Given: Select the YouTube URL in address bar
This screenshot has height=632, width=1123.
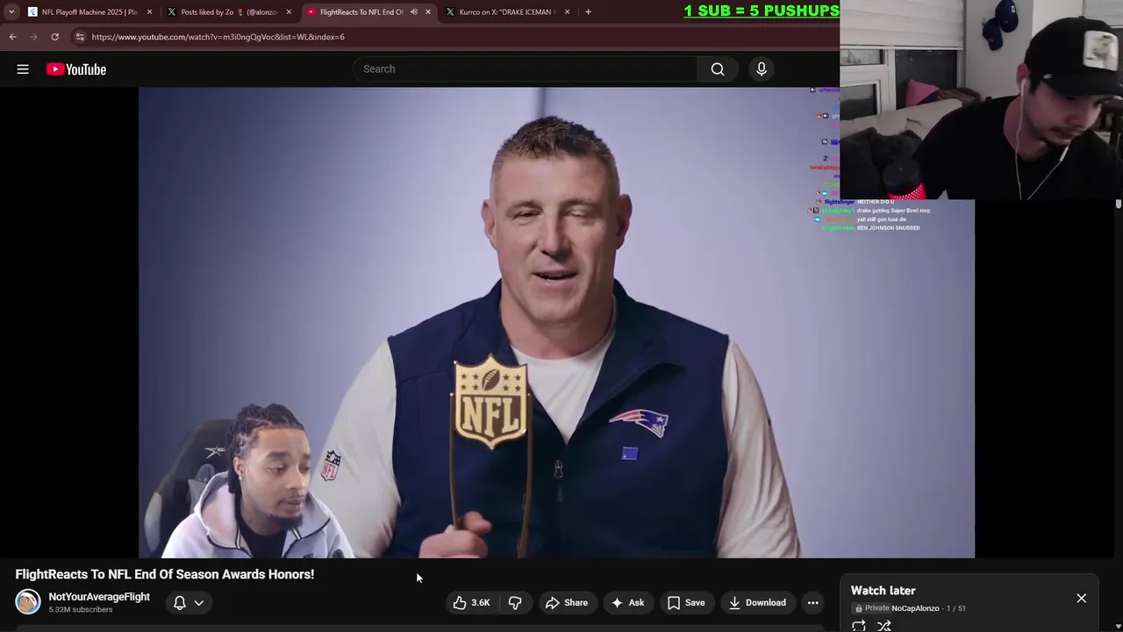Looking at the screenshot, I should click(x=218, y=37).
